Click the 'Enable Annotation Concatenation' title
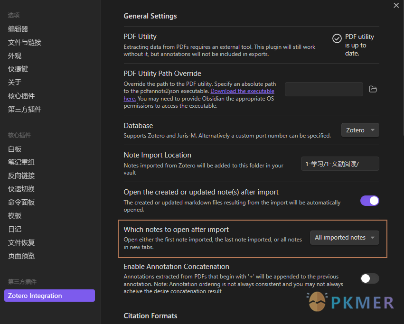 click(x=176, y=266)
